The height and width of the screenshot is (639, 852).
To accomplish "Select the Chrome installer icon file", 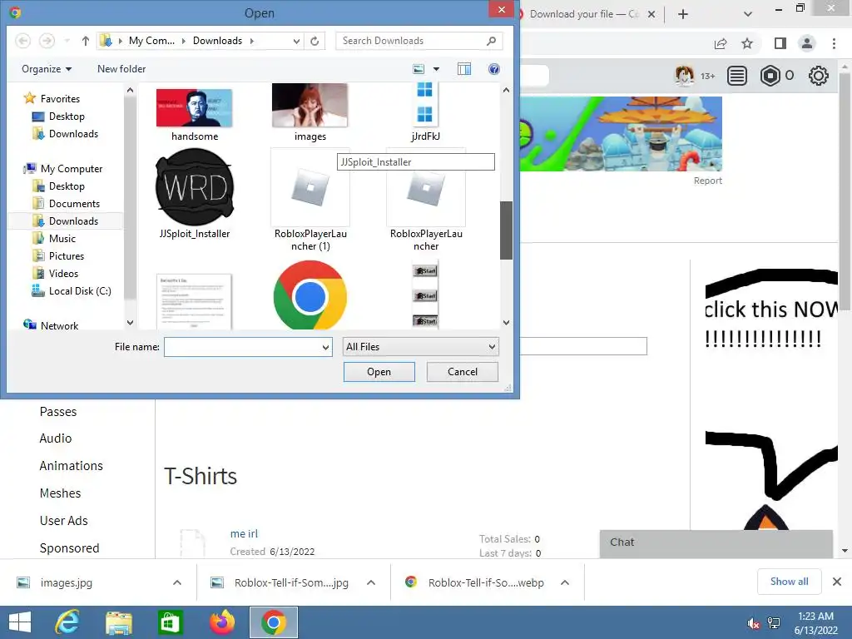I will [x=310, y=295].
